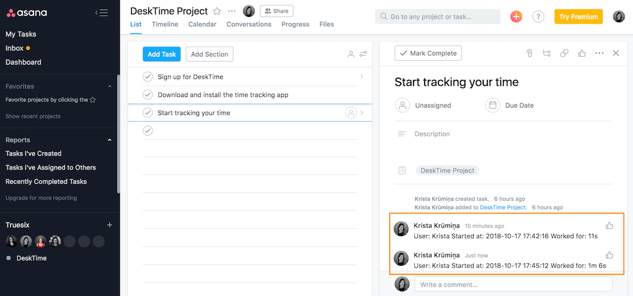This screenshot has height=296, width=633.
Task: Toggle the checkmark on the empty task row
Action: [148, 131]
